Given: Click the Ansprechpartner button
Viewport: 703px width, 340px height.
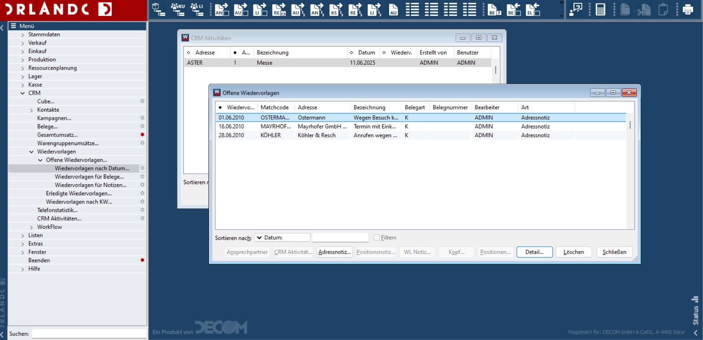Looking at the screenshot, I should coord(247,252).
